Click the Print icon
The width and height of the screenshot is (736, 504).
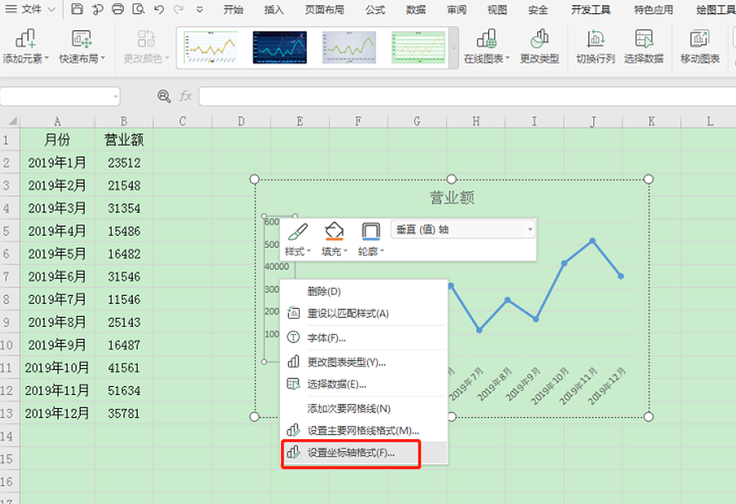pyautogui.click(x=118, y=10)
